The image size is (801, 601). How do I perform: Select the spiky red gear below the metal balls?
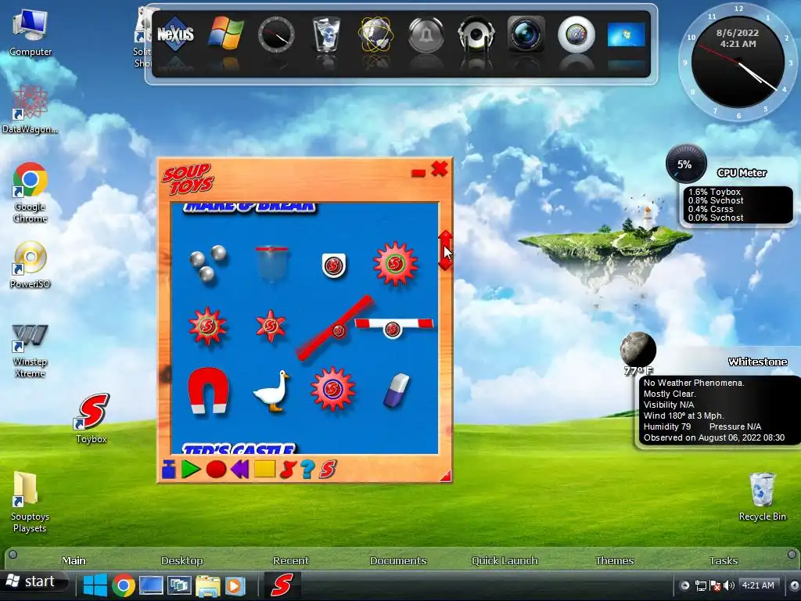pyautogui.click(x=207, y=326)
